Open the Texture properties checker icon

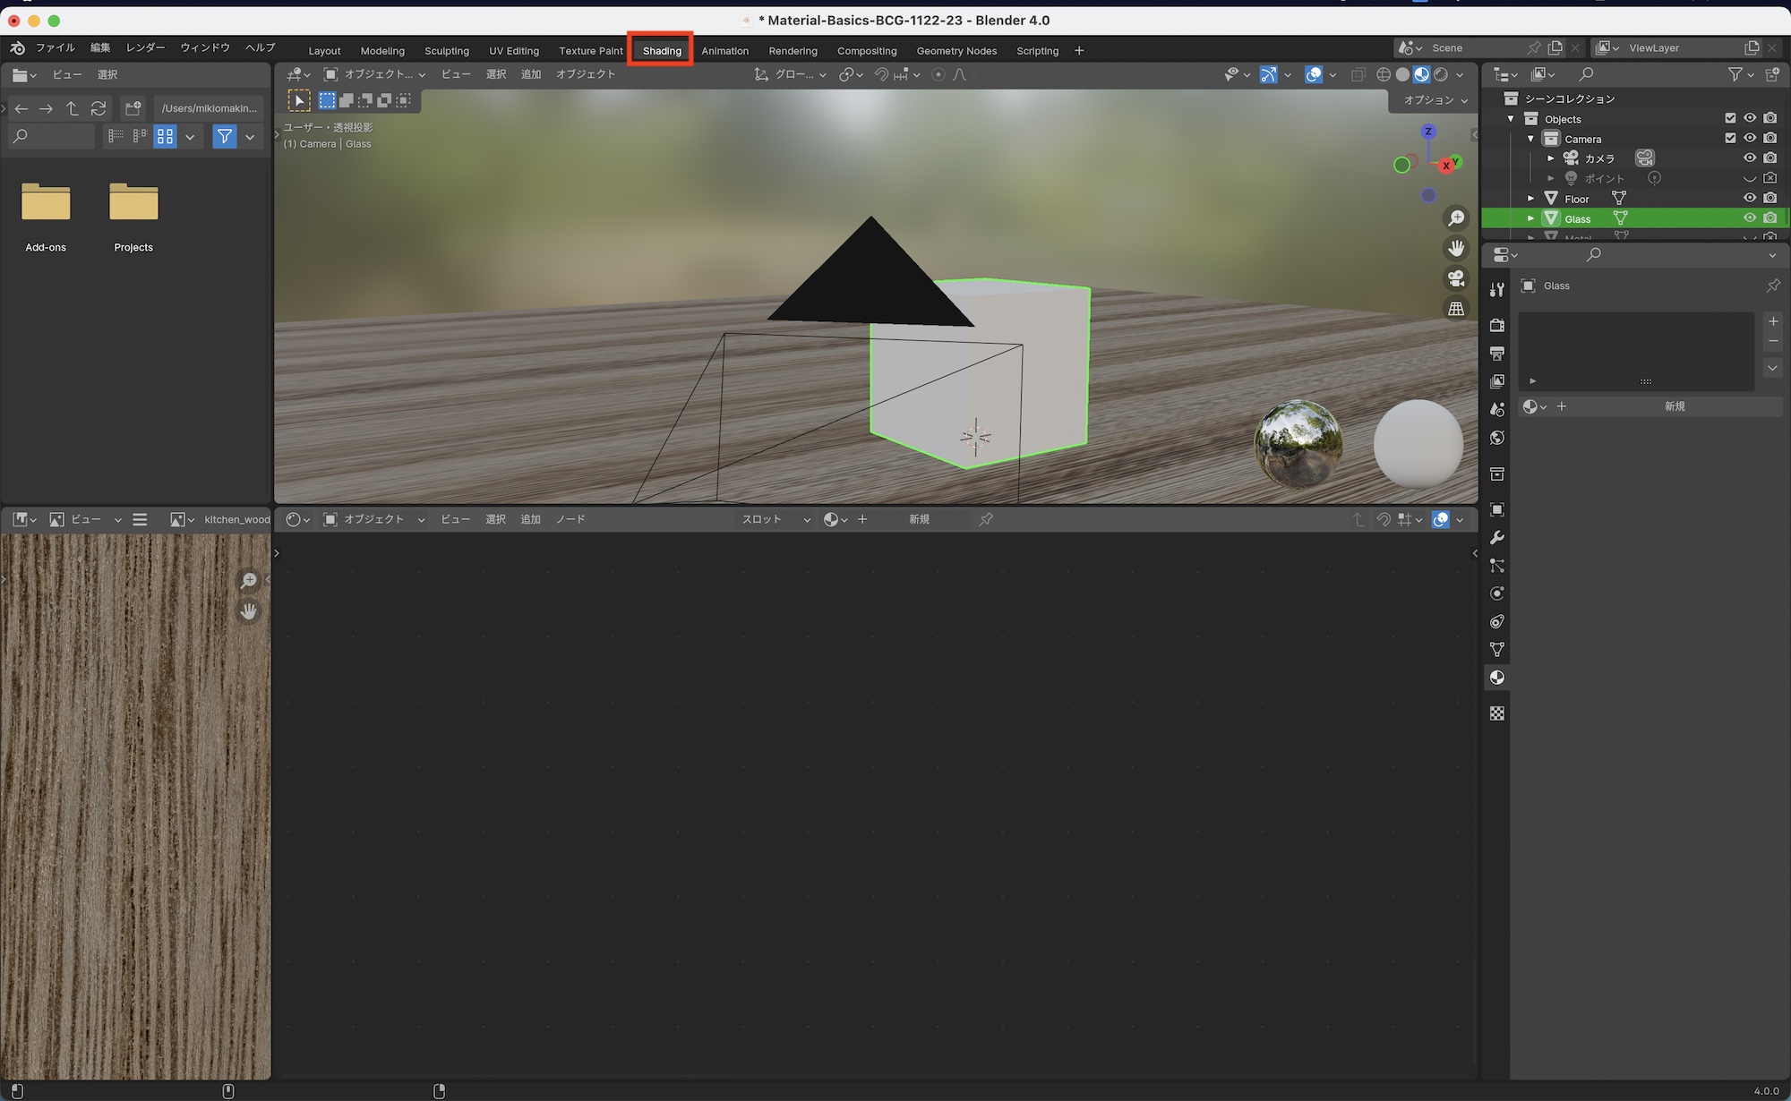pyautogui.click(x=1496, y=713)
